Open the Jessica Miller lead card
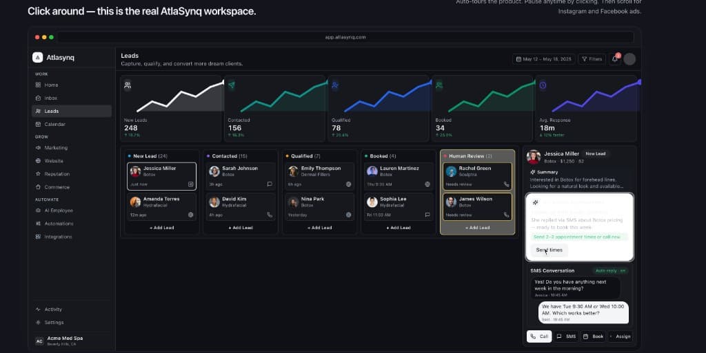Screen dimensions: 706x353 (x=161, y=176)
